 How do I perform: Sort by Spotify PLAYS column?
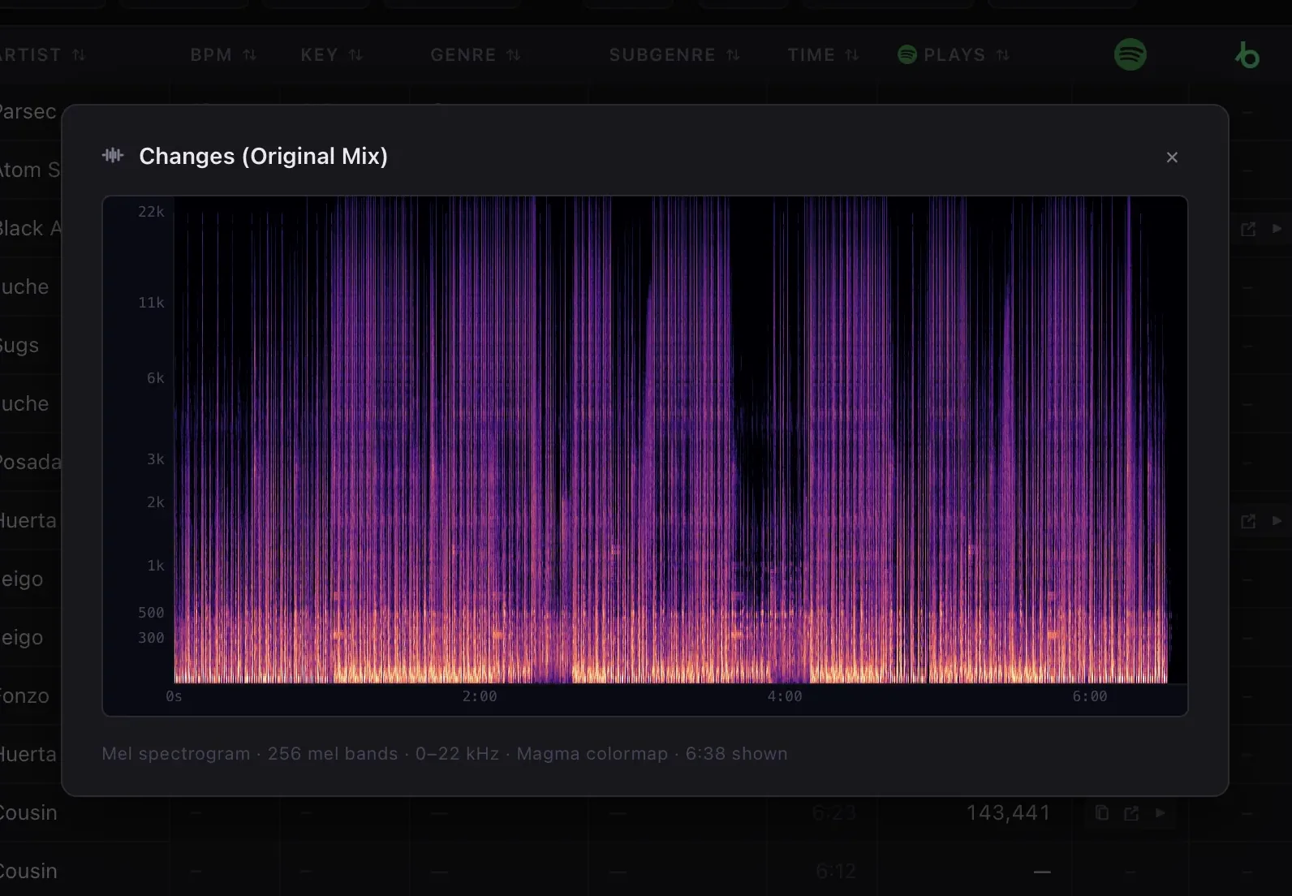[954, 54]
